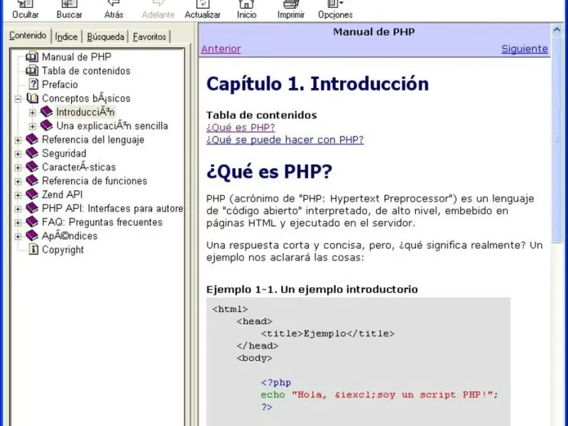Open the Opciones dropdown menu

(335, 10)
